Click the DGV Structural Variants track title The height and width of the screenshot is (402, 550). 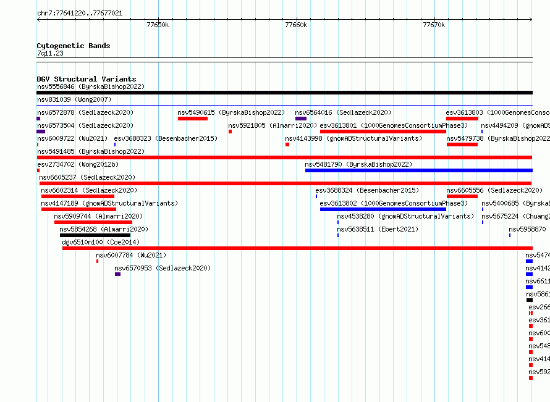coord(87,79)
